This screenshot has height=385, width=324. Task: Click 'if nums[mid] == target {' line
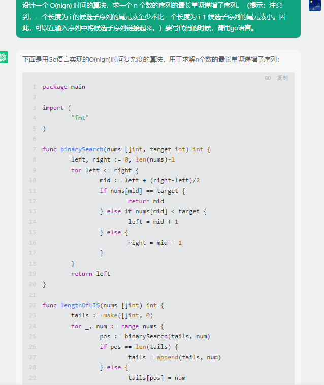tap(142, 191)
